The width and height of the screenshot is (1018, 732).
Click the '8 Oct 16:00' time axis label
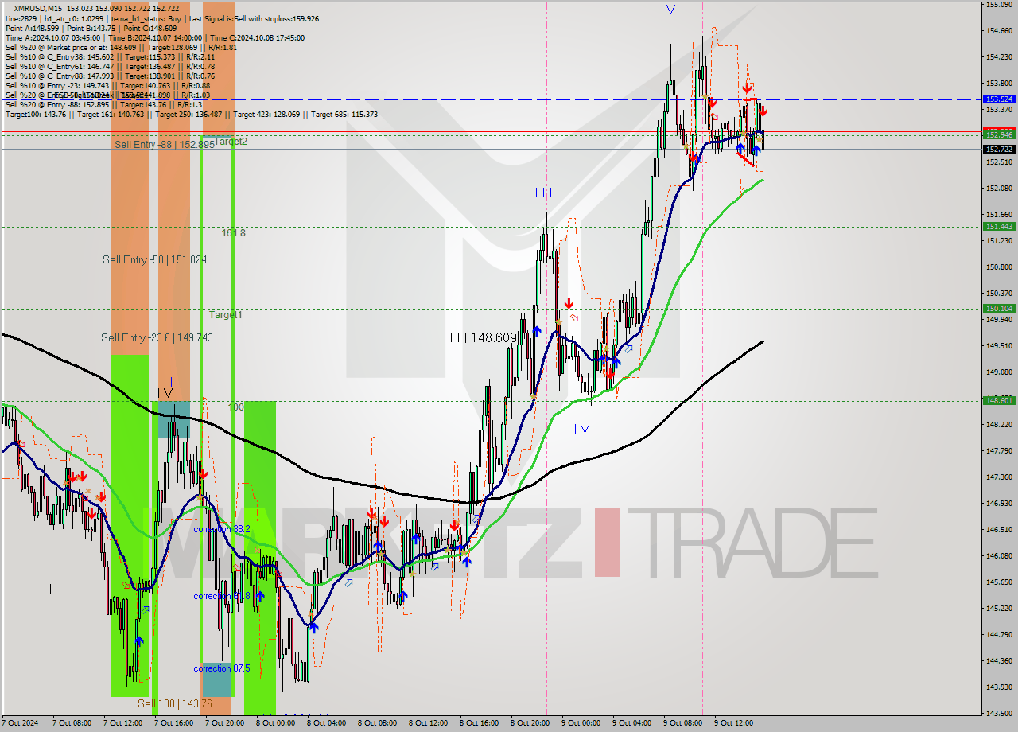(x=480, y=724)
